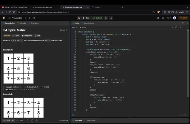Show the Hint
The width and height of the screenshot is (190, 124).
click(x=37, y=36)
